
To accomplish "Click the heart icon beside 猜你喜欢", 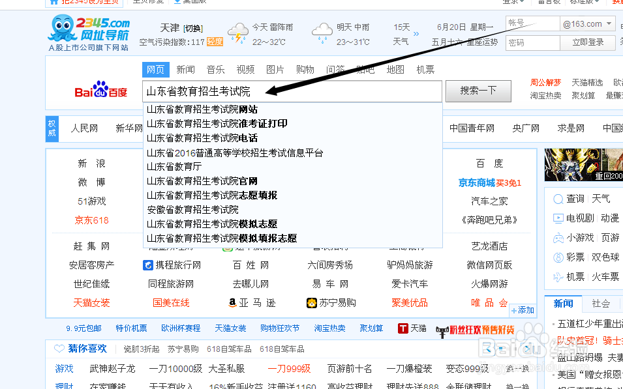I will [x=59, y=349].
